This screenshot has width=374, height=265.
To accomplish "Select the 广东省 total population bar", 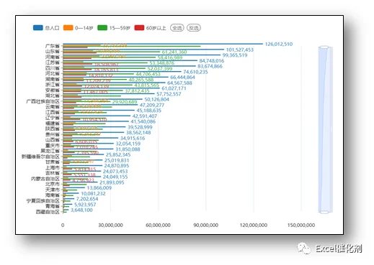I will [163, 44].
